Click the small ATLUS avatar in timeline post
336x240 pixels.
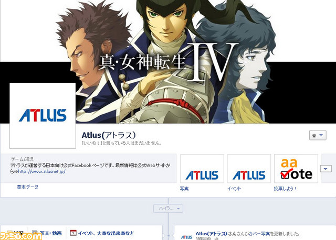186,237
